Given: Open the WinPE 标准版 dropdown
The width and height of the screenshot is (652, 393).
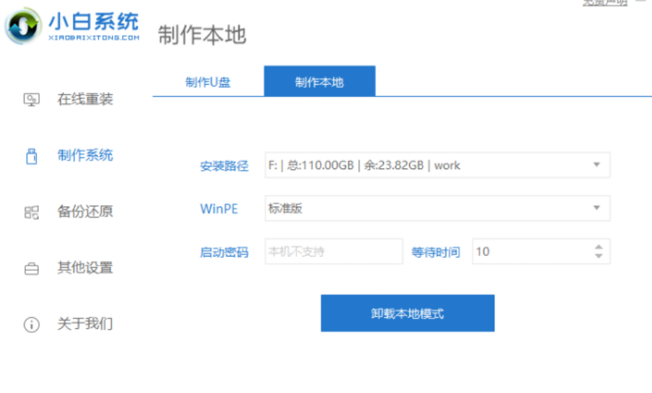Looking at the screenshot, I should (x=436, y=209).
